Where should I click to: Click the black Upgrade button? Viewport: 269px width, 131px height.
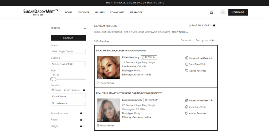[238, 12]
